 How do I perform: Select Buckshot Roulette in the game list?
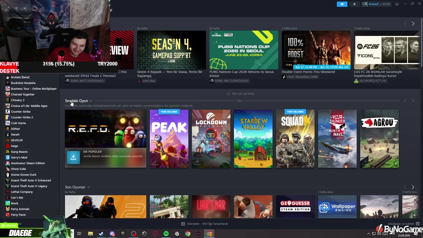pyautogui.click(x=23, y=83)
